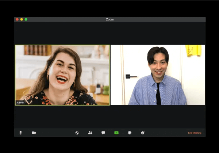This screenshot has width=219, height=153.
Task: Enter full screen with the green button
Action: [26, 19]
